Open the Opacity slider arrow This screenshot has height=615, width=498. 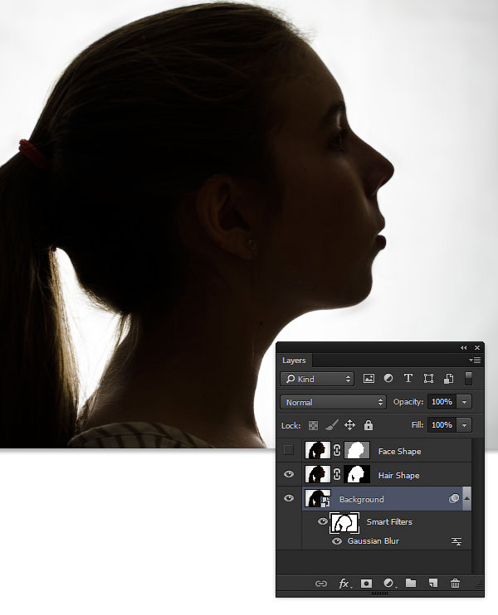pos(464,402)
